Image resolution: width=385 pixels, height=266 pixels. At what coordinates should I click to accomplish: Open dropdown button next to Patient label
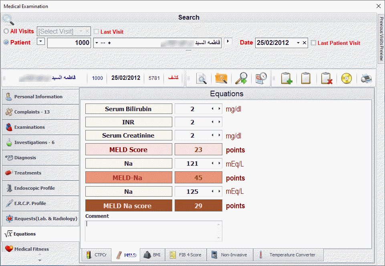(41, 42)
